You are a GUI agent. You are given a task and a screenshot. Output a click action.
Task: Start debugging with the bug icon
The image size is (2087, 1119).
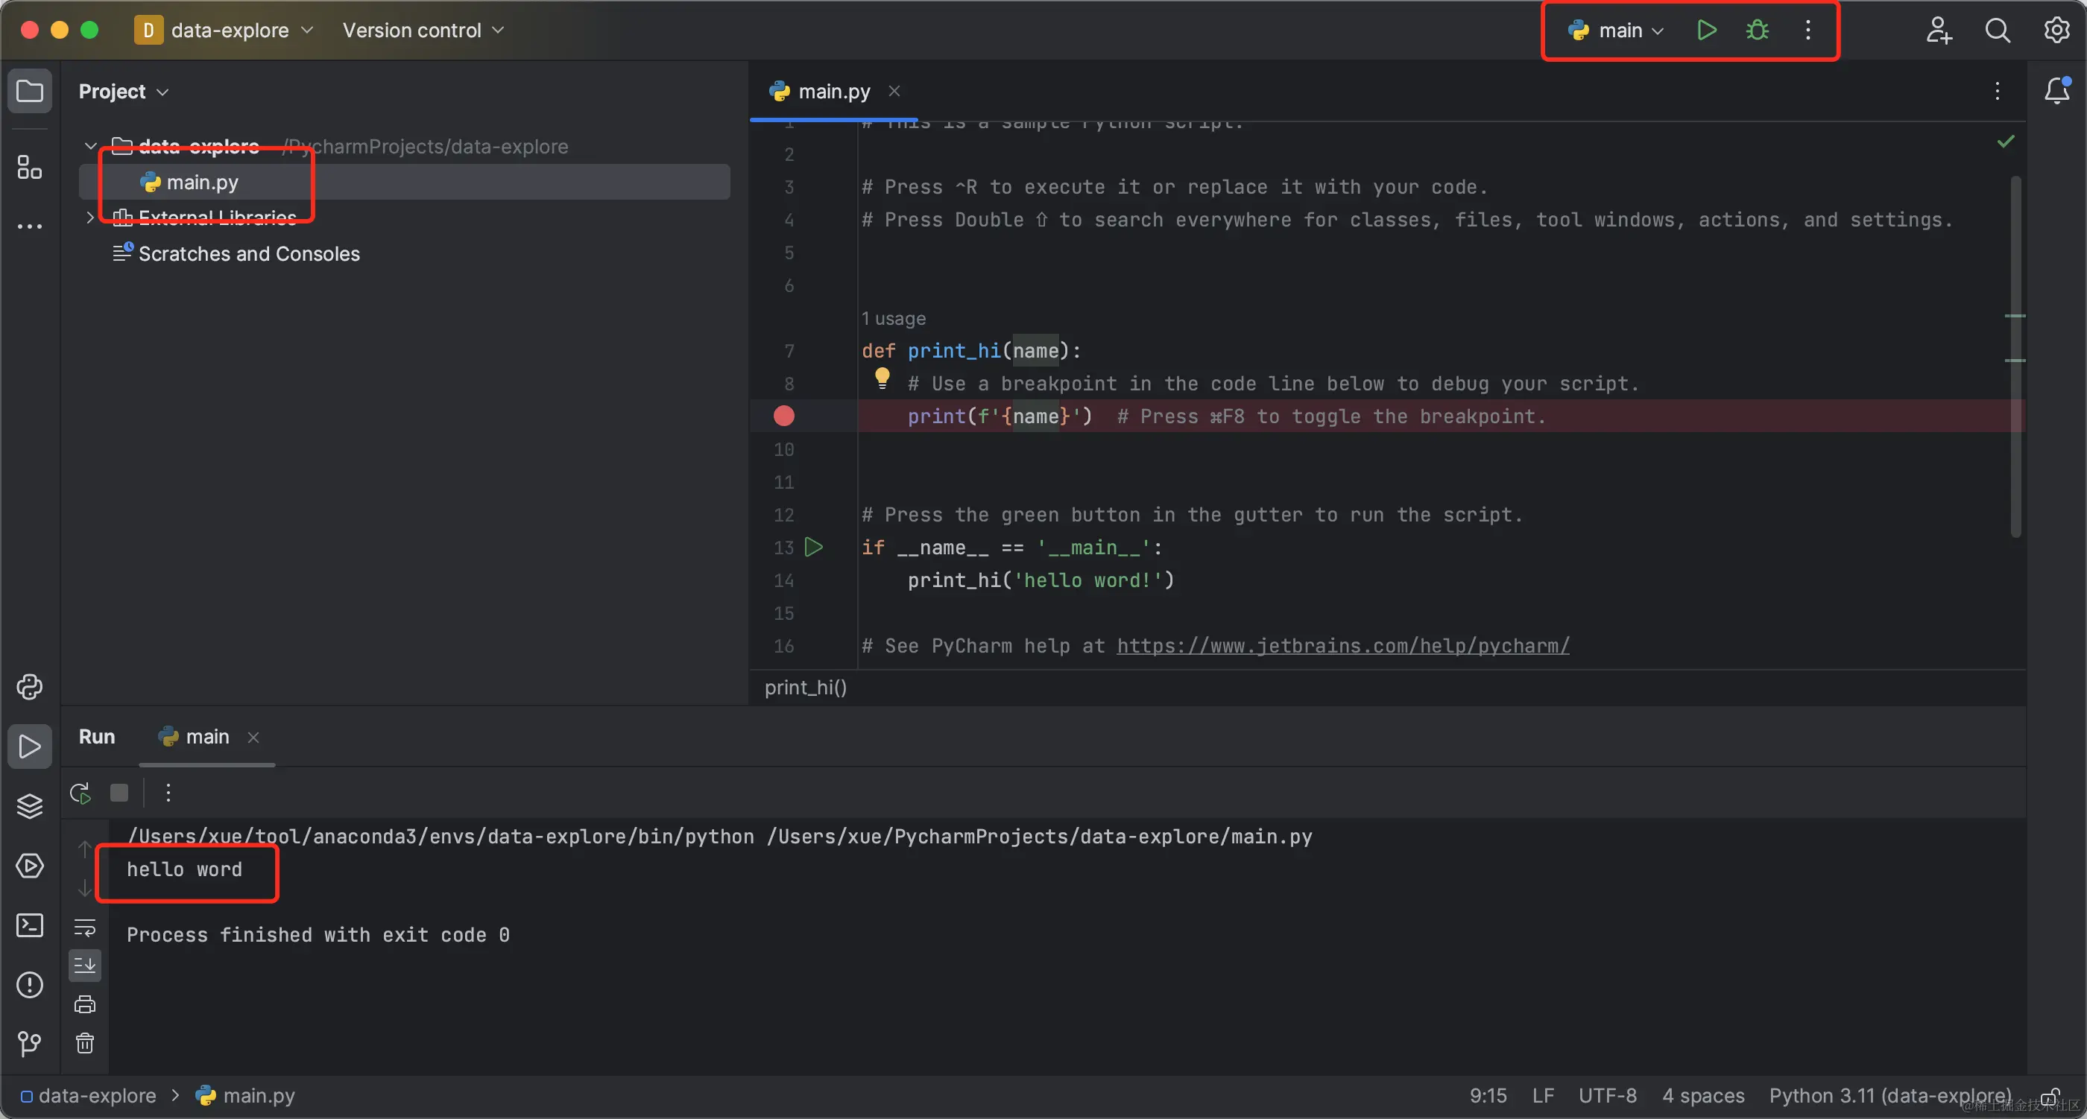[x=1757, y=31]
